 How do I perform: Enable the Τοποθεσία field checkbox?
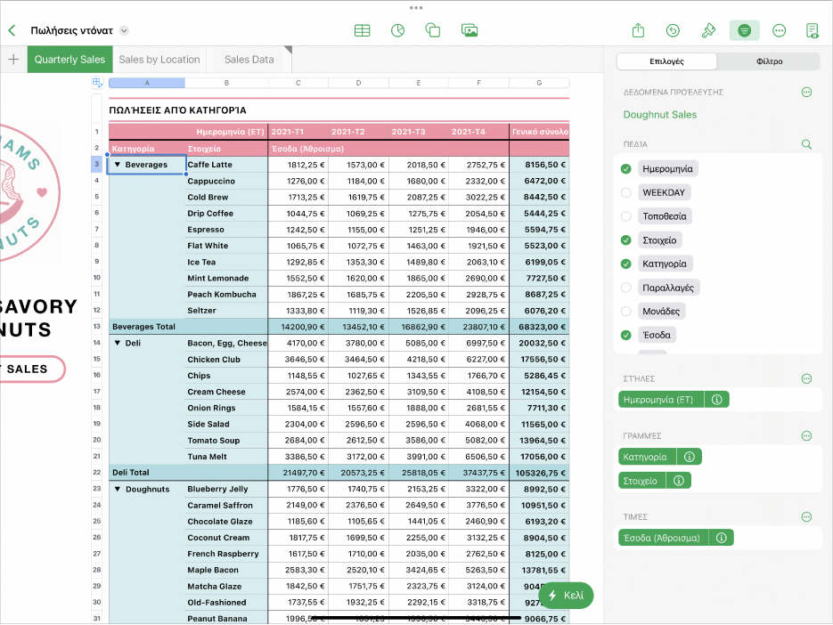pos(625,216)
